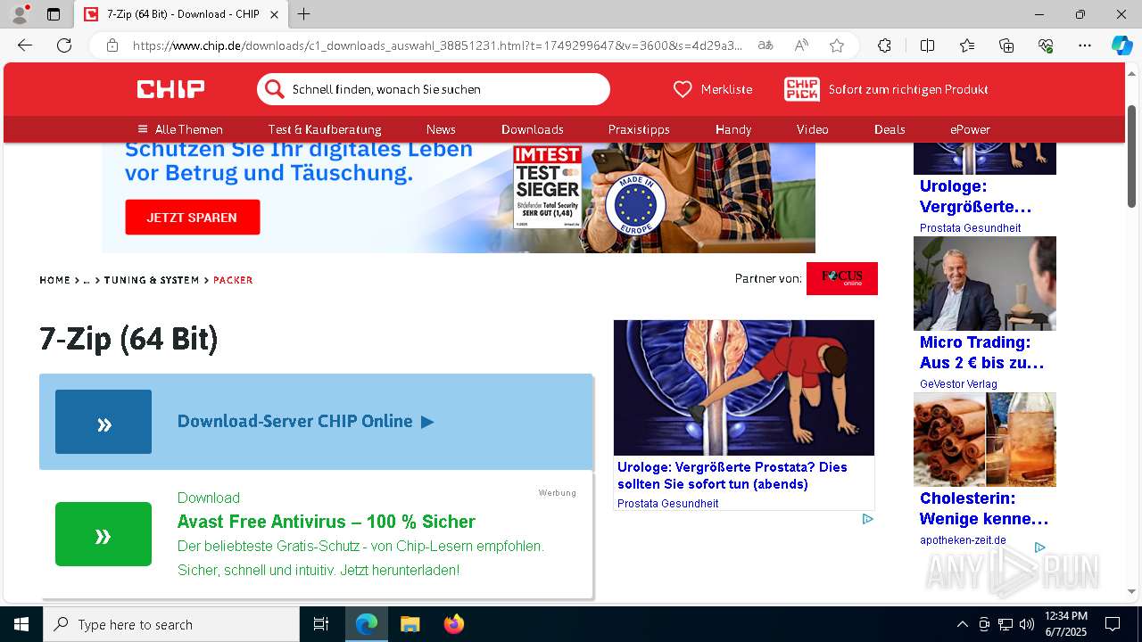This screenshot has width=1142, height=642.
Task: Open the PACKER breadcrumb
Action: coord(233,280)
